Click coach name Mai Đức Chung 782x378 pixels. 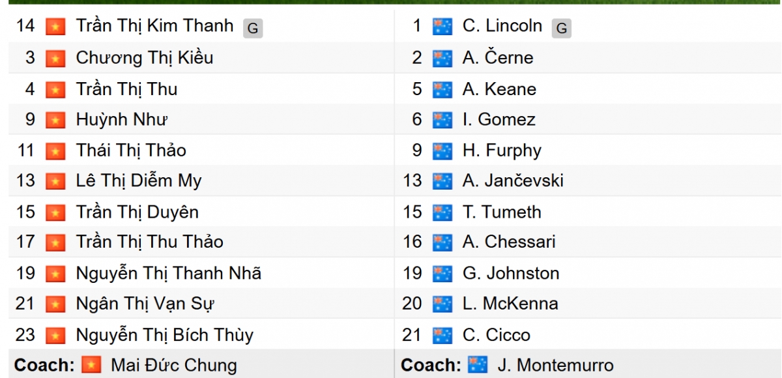[174, 366]
